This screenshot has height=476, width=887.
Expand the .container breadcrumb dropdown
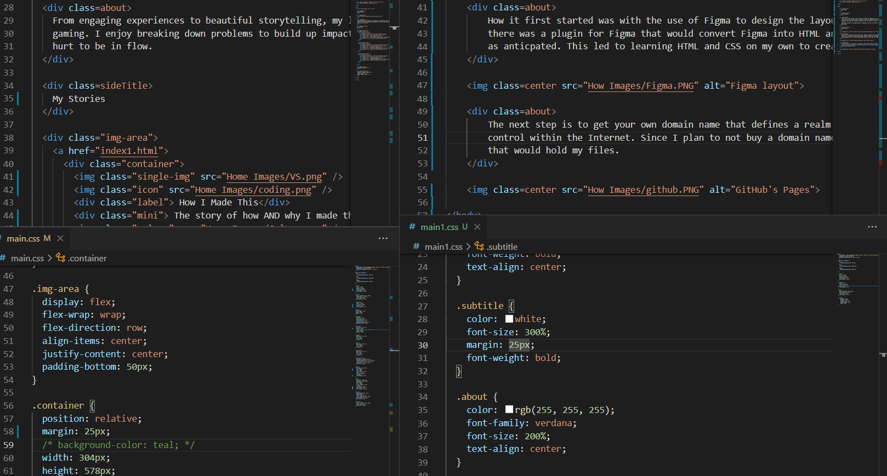[87, 258]
